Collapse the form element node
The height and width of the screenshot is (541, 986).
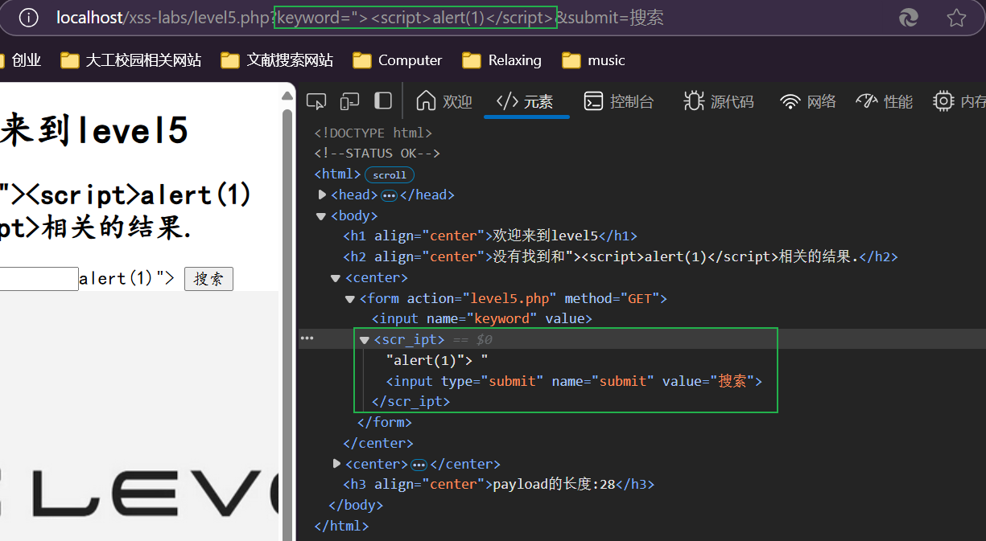click(350, 298)
